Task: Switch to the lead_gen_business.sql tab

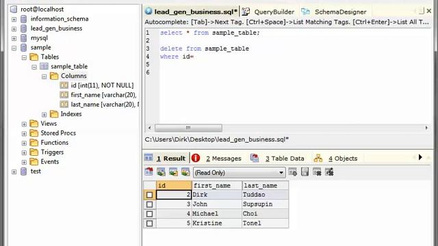Action: coord(192,12)
